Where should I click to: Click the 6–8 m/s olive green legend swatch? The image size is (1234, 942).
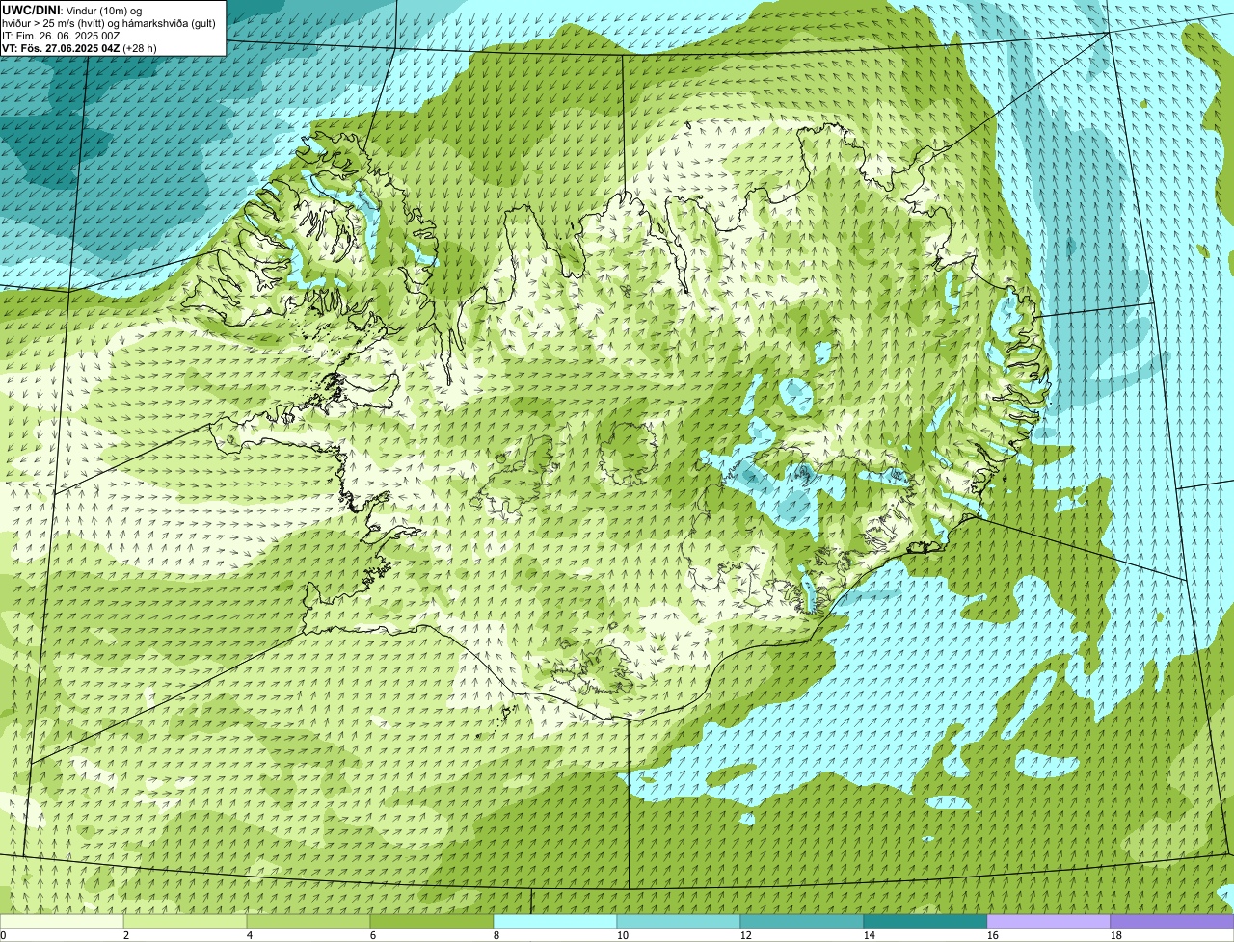coord(432,921)
